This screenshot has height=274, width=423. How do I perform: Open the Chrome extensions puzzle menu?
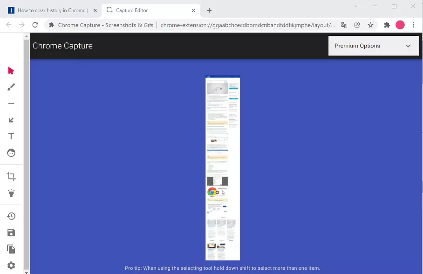point(387,25)
